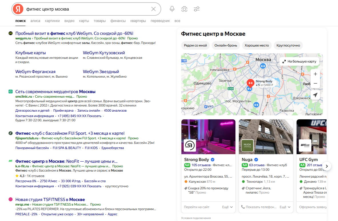The image size is (338, 221).
Task: Click the phone icon in Nuga card
Action: (x=243, y=207)
